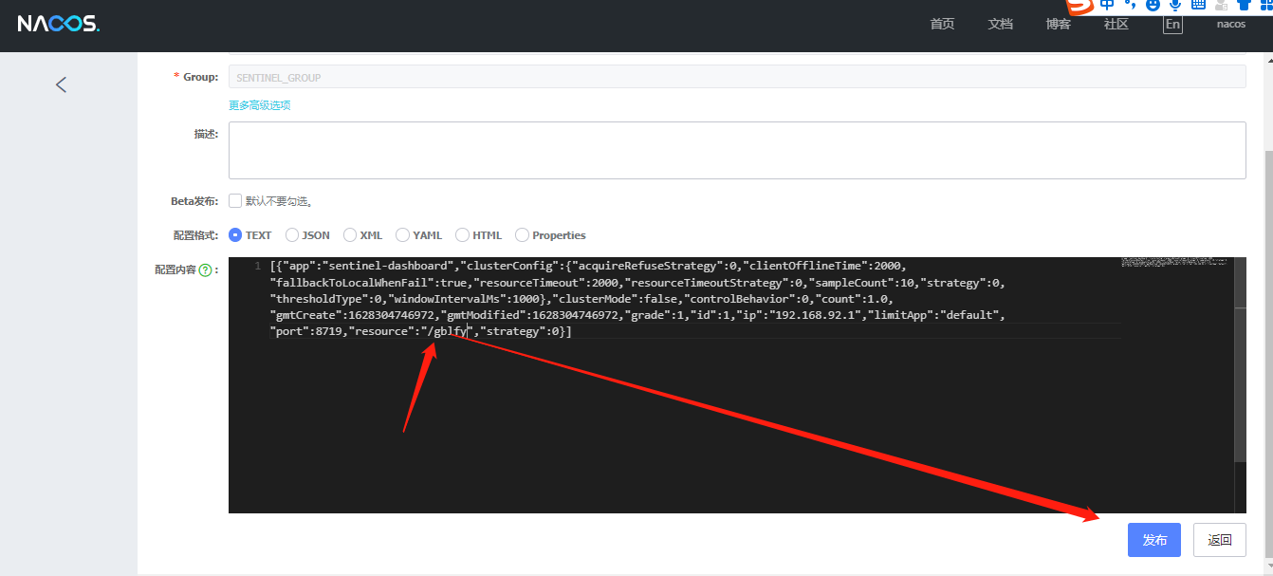Image resolution: width=1273 pixels, height=576 pixels.
Task: Click the code editor minimap
Action: pyautogui.click(x=1173, y=261)
